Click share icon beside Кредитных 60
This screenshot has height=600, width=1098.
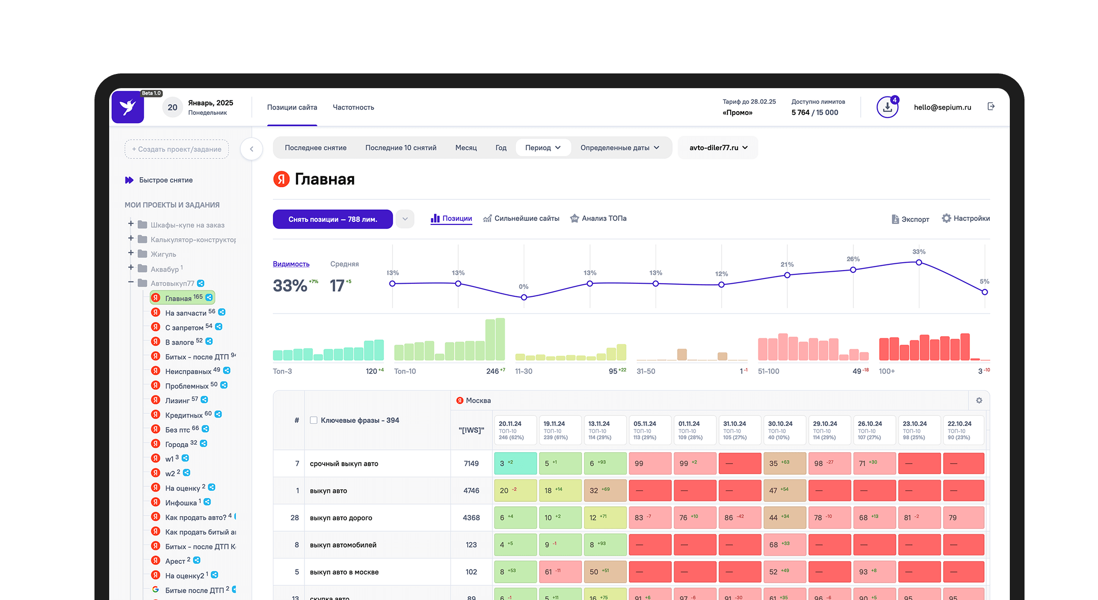[x=218, y=414]
